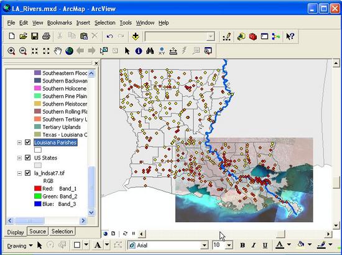Screen dimensions: 342x255
Task: Close the table of contents panel
Action: tap(96, 63)
